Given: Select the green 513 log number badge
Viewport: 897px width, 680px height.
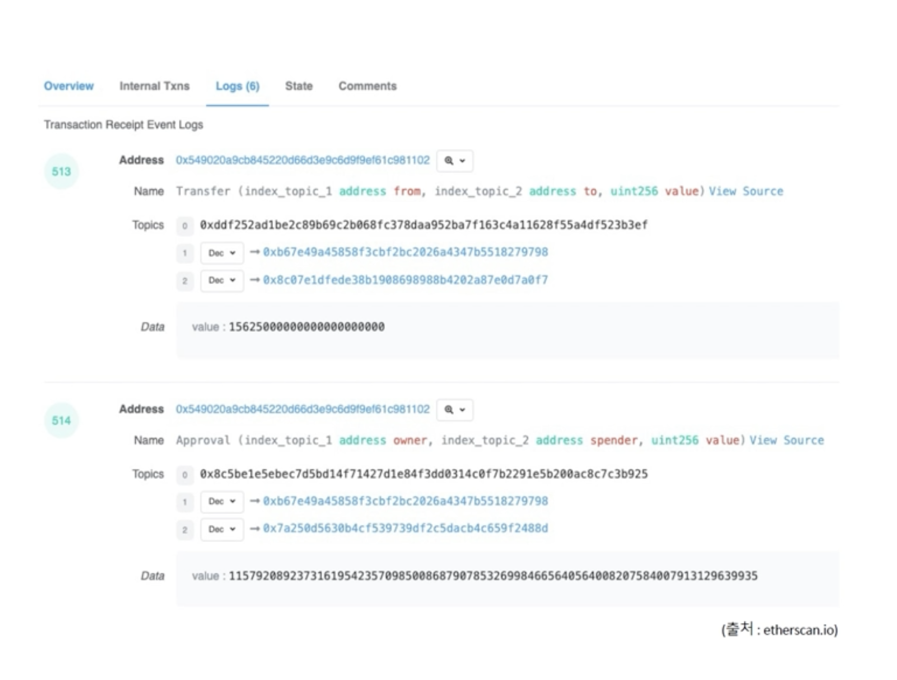Looking at the screenshot, I should [x=61, y=172].
